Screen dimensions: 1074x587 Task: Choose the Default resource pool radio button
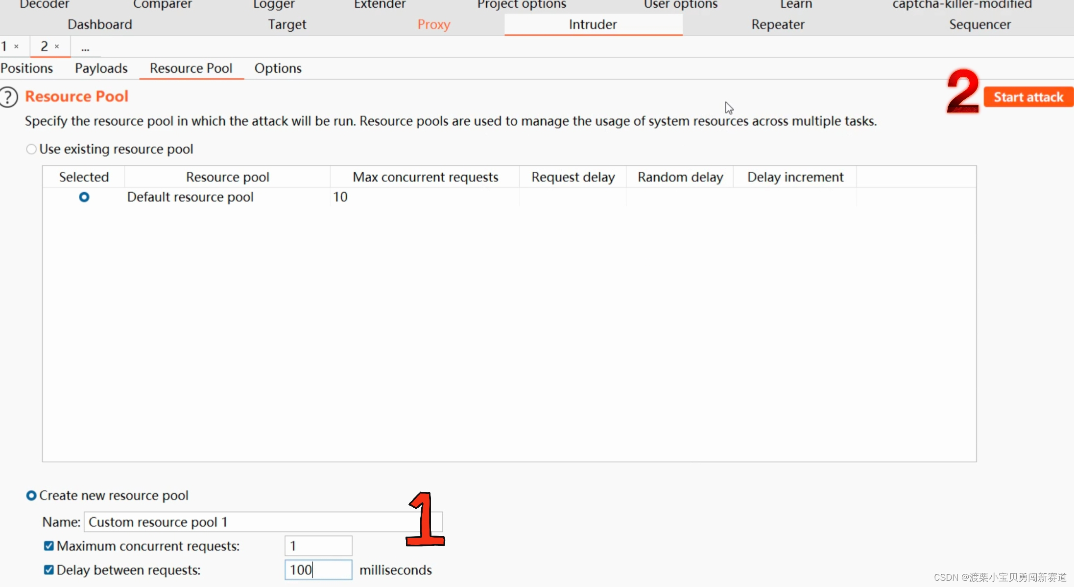pyautogui.click(x=84, y=197)
